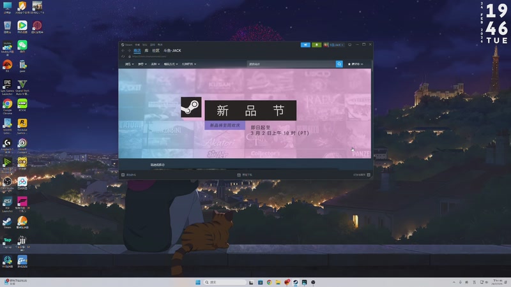Expand the third store navigation dropdown
The width and height of the screenshot is (511, 287).
click(155, 64)
